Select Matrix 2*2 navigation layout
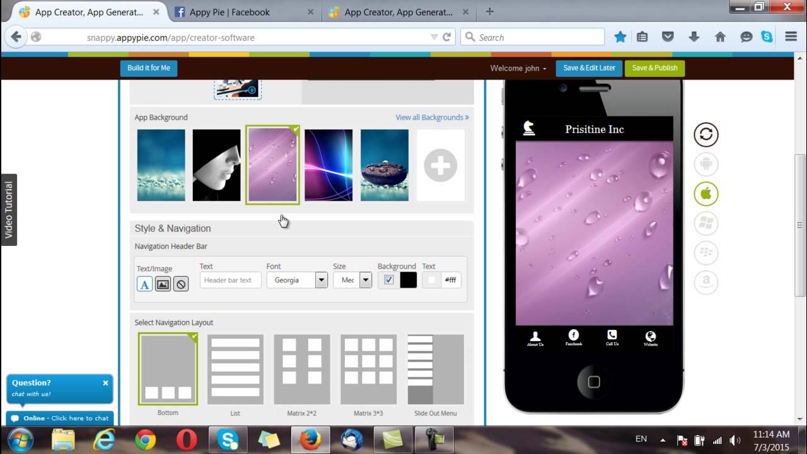 tap(302, 370)
